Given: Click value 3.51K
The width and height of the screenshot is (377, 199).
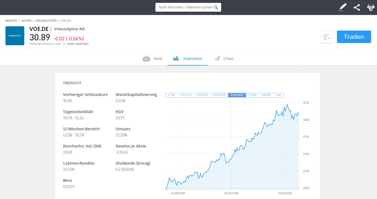Looking at the screenshot, I should (68, 152).
